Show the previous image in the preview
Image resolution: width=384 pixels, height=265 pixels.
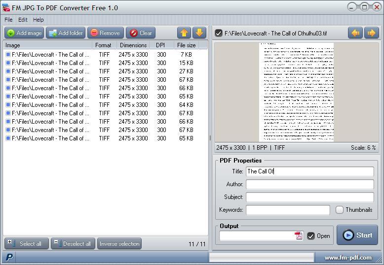click(x=355, y=33)
